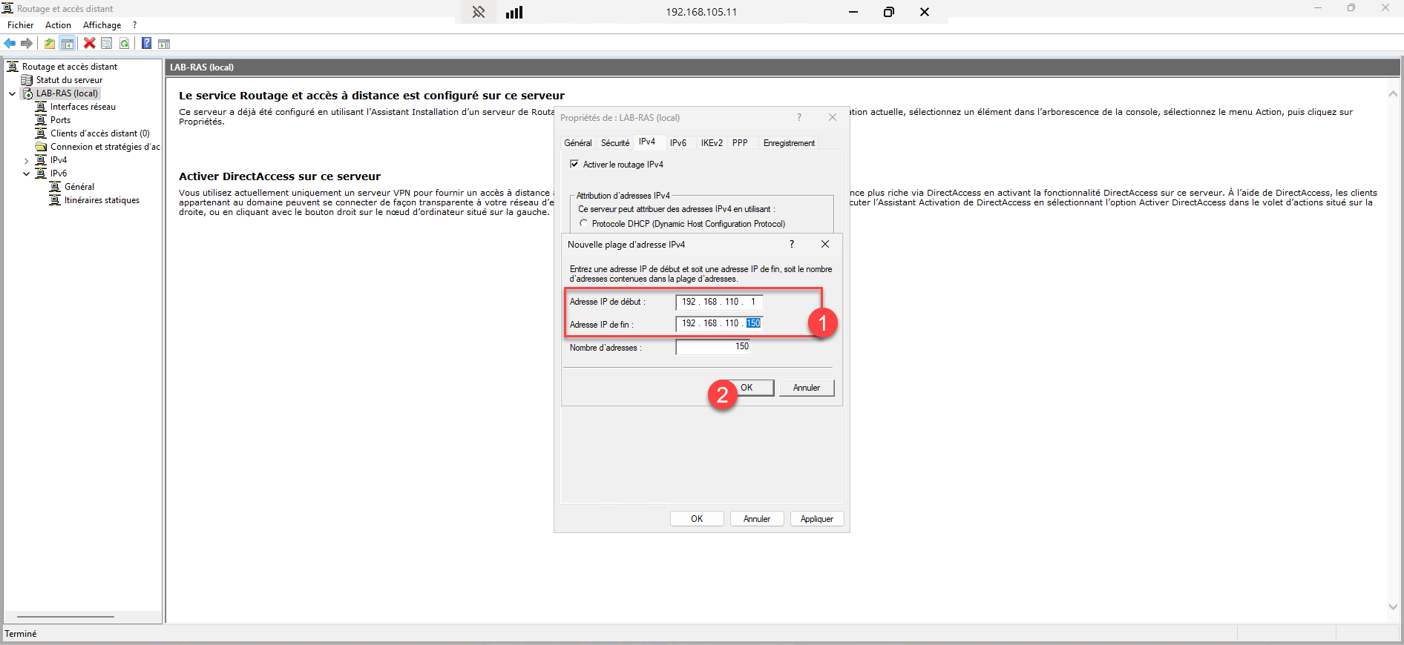The height and width of the screenshot is (645, 1404).
Task: Select Itinéraires statiques in the tree
Action: click(x=102, y=200)
